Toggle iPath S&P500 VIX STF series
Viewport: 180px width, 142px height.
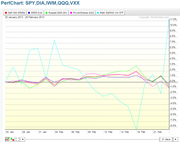point(110,13)
